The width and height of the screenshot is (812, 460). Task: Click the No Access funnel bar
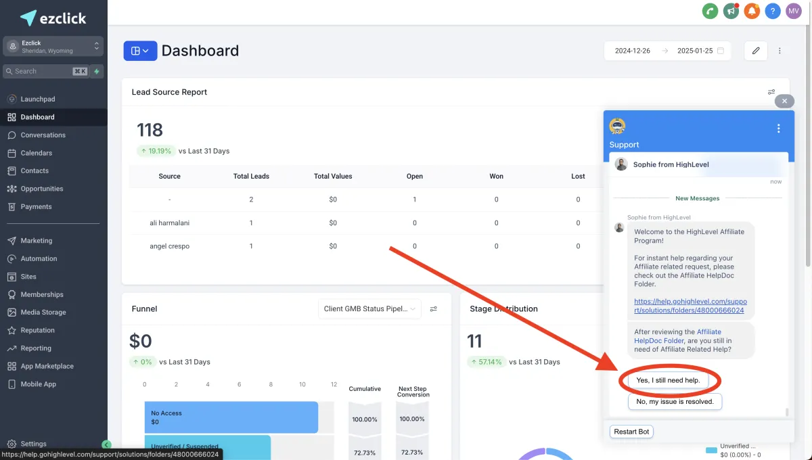(231, 417)
